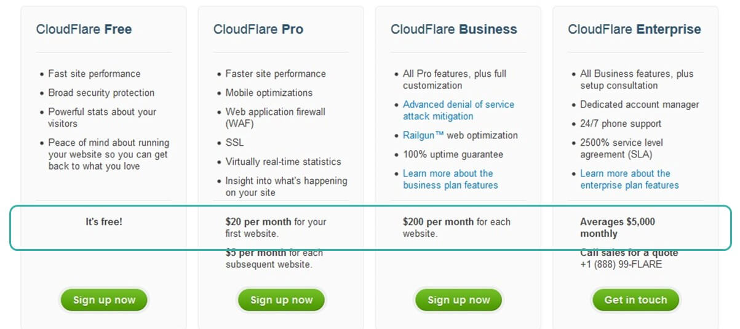Screen dimensions: 740x329
Task: Click the +1 (888) 99-FLARE phone number
Action: [621, 264]
